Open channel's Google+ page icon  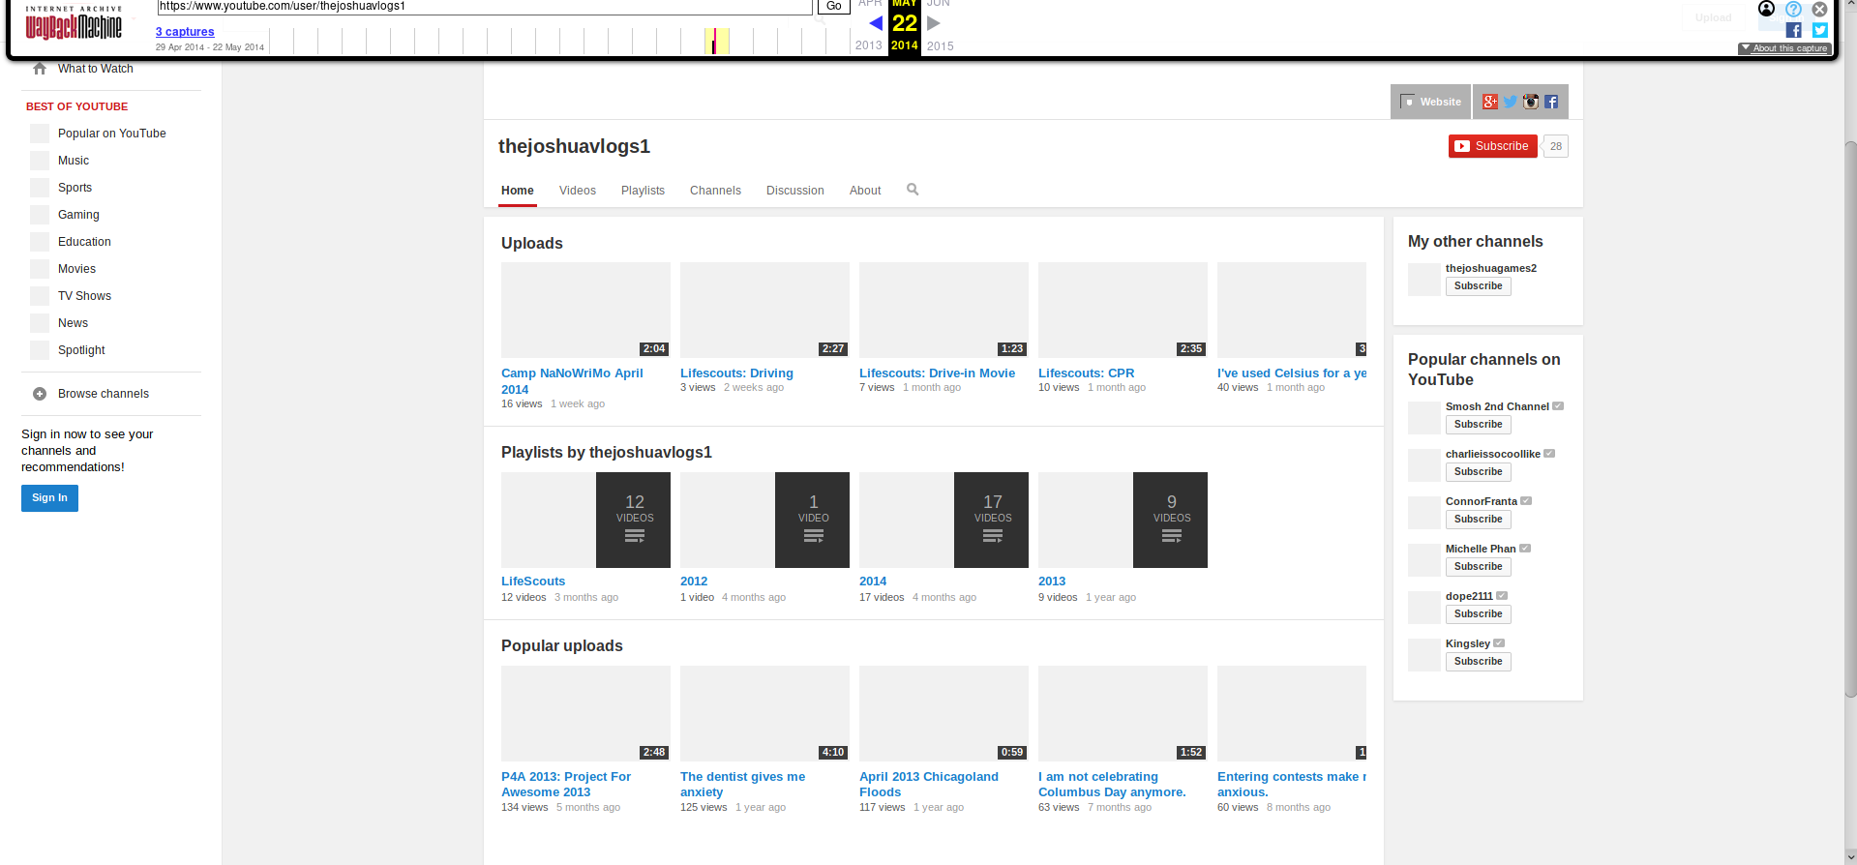click(1490, 102)
